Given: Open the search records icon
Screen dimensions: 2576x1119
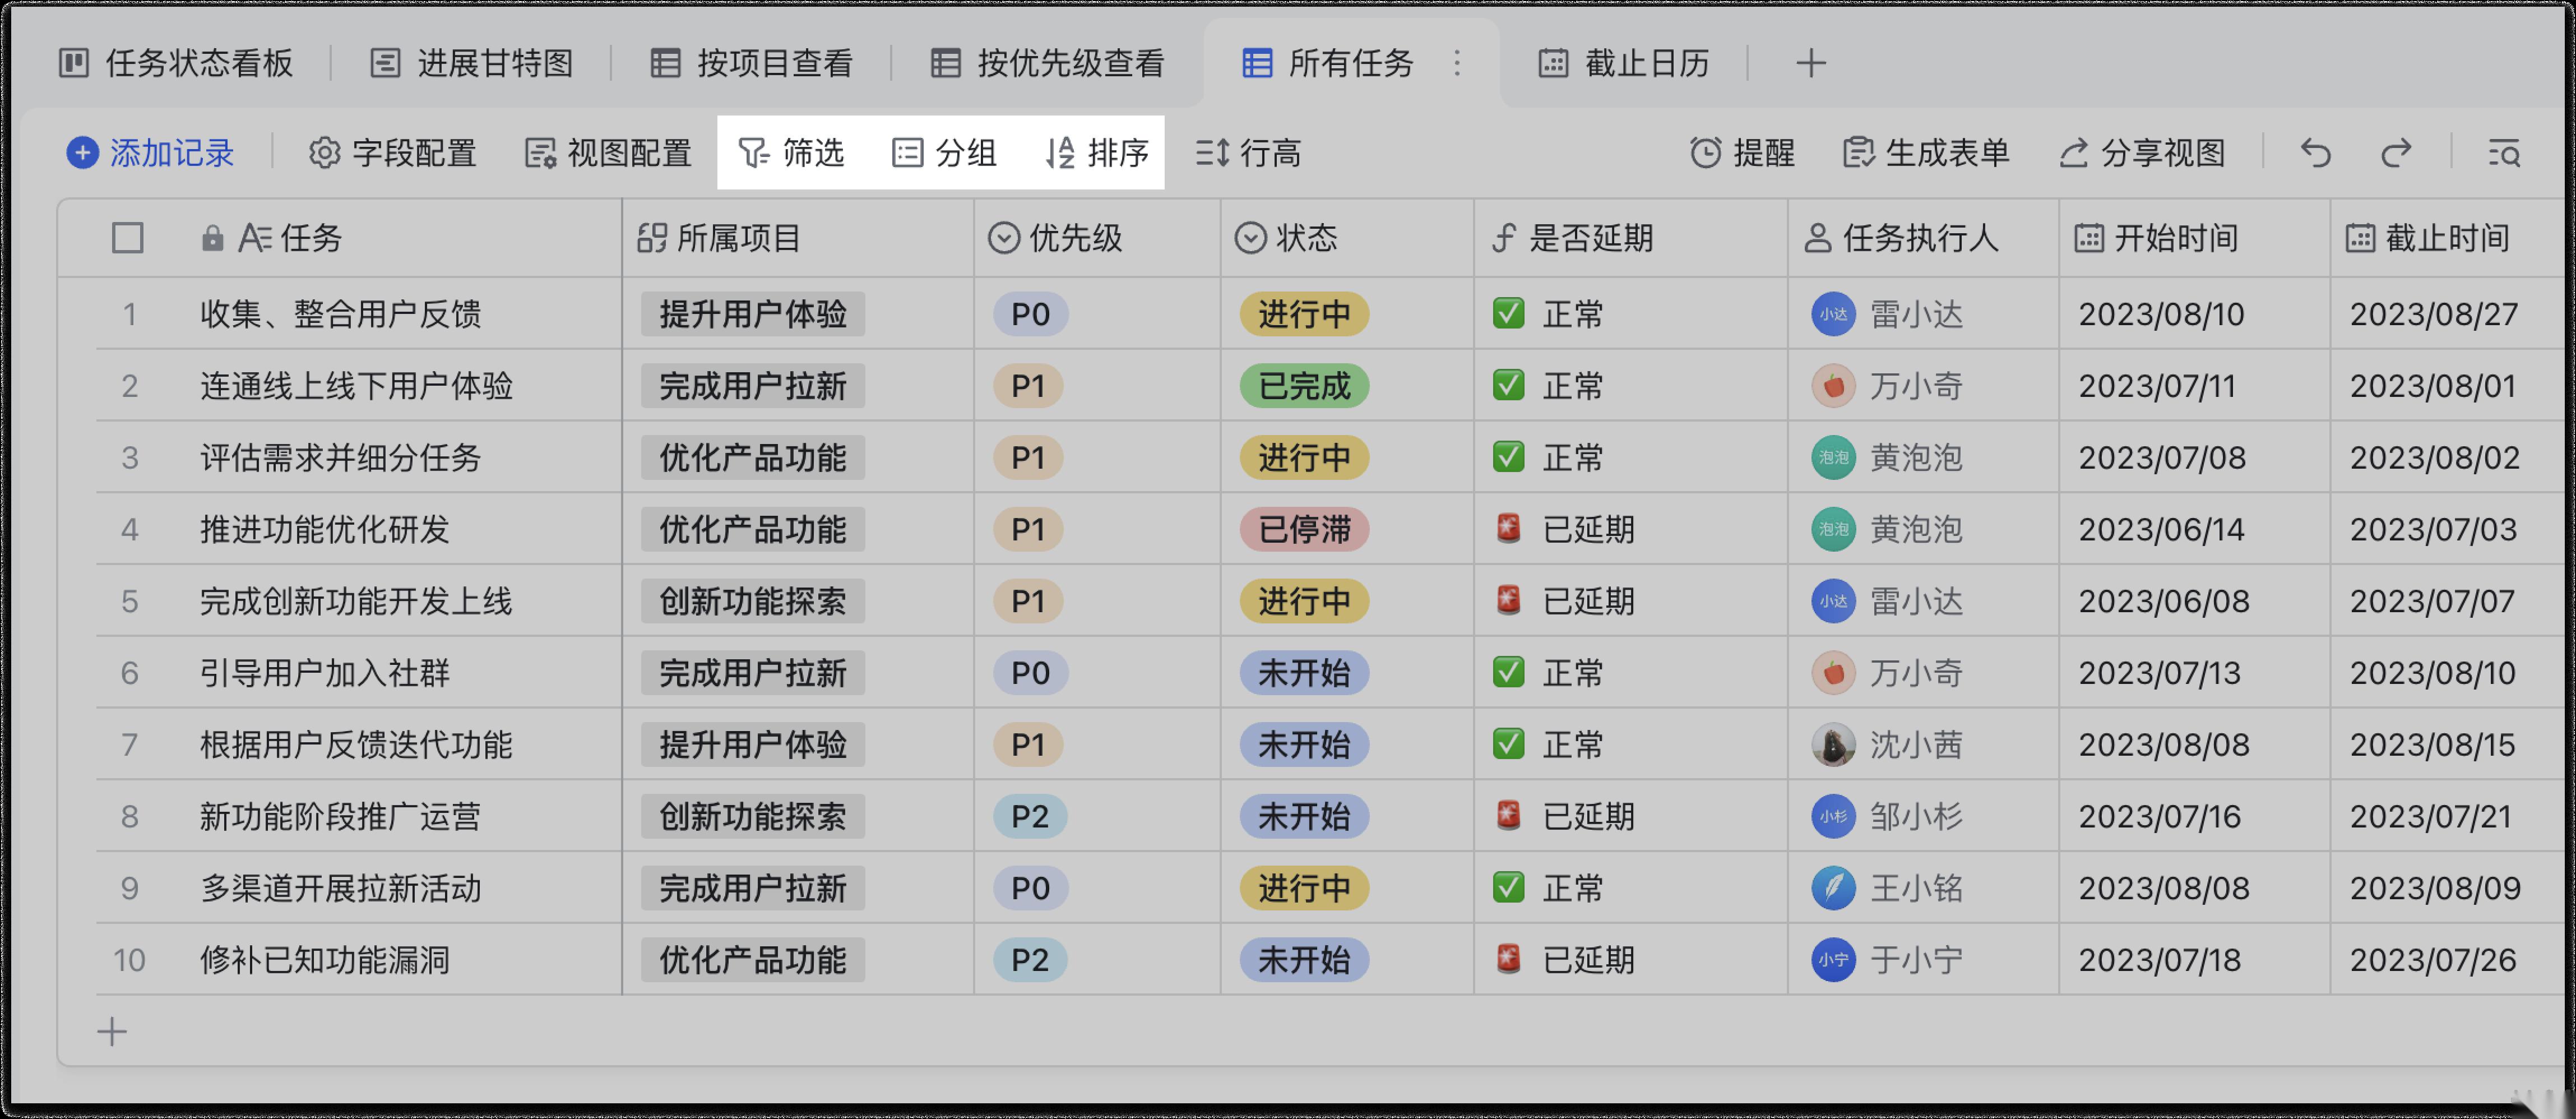Looking at the screenshot, I should 2504,153.
